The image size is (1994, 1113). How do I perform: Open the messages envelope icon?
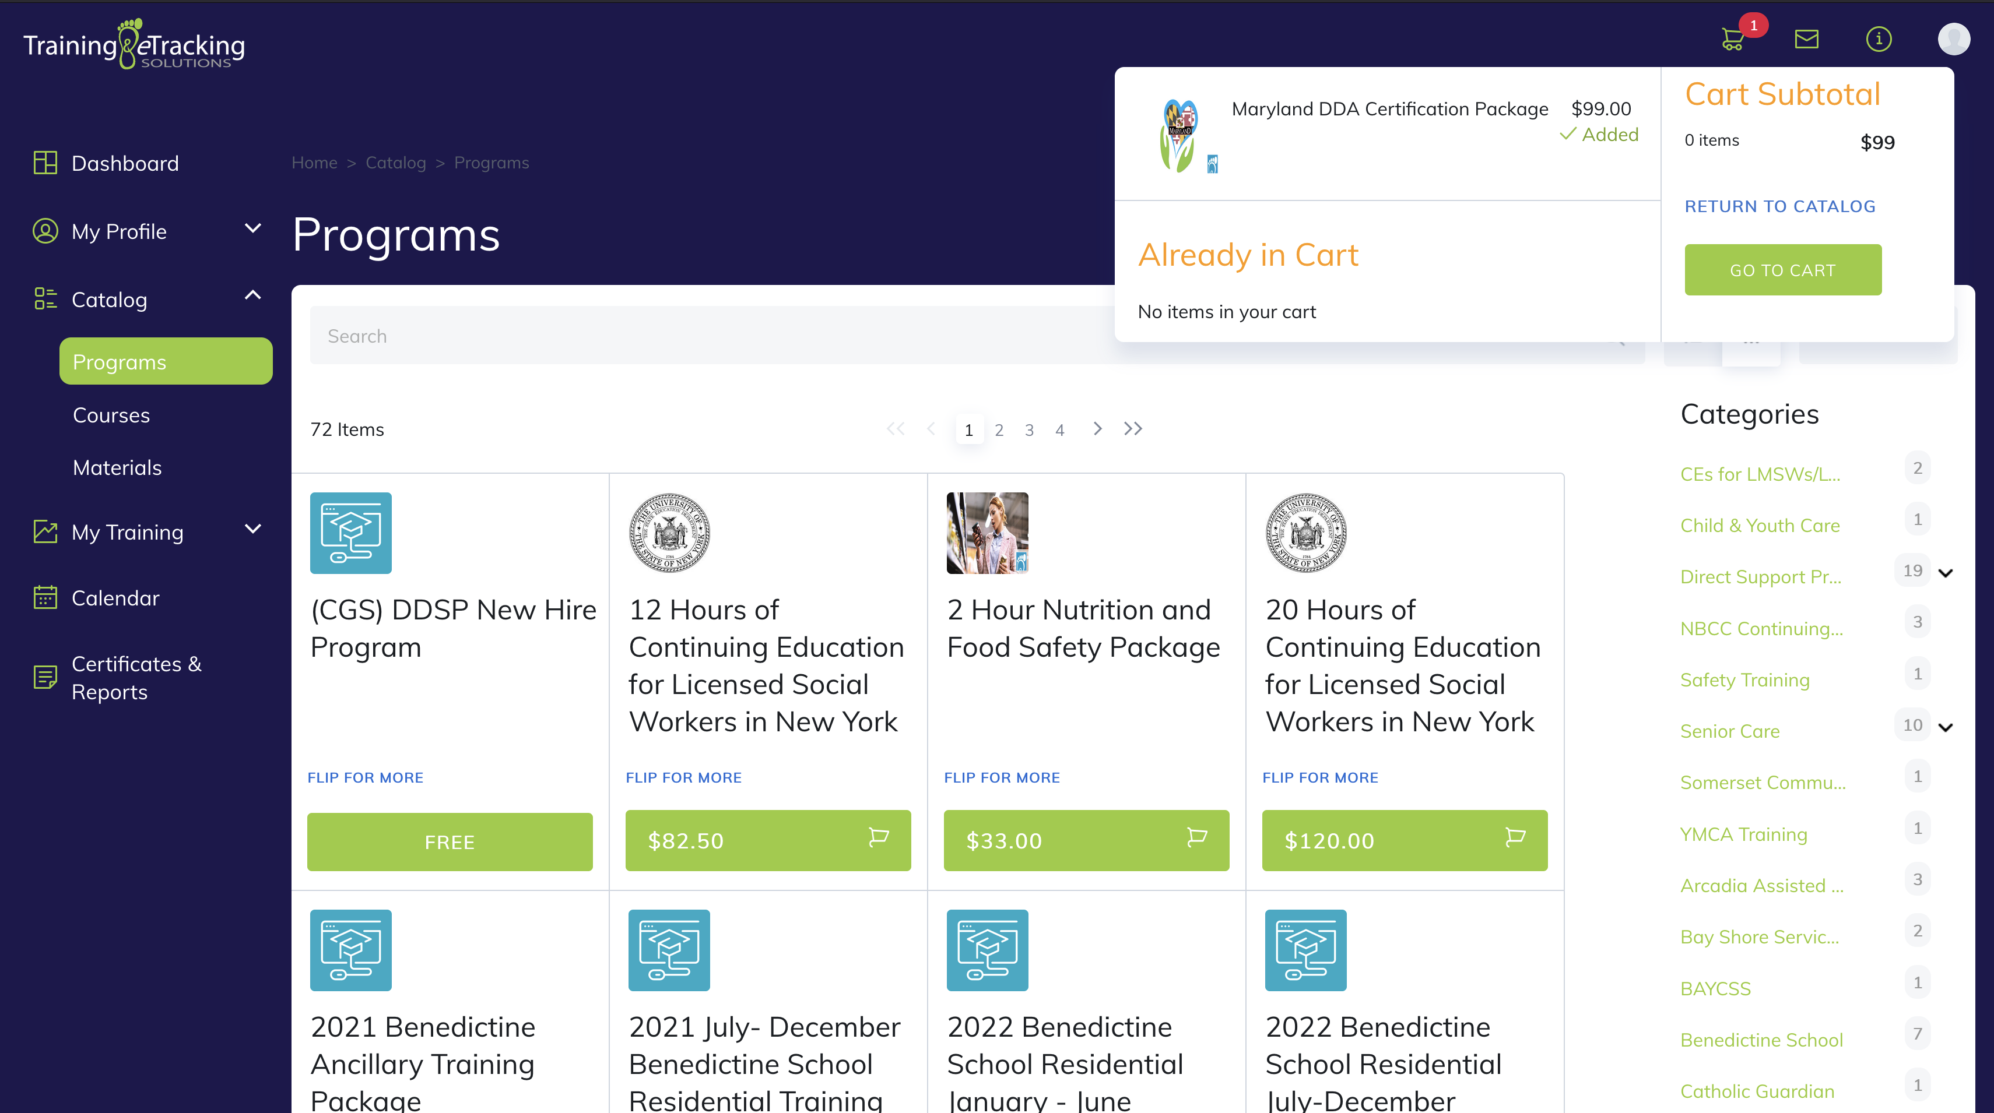(1806, 38)
